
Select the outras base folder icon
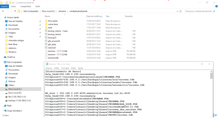click(x=46, y=24)
